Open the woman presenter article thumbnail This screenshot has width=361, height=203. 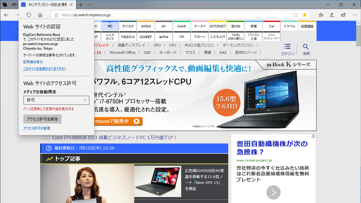coord(87,184)
